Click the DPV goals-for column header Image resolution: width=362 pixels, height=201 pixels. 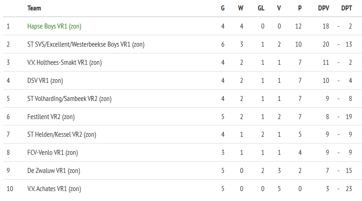pyautogui.click(x=324, y=8)
